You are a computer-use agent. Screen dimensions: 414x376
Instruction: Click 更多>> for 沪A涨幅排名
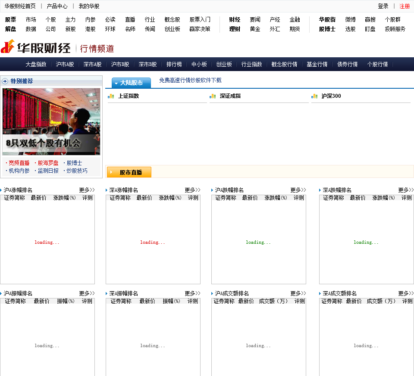tap(87, 190)
